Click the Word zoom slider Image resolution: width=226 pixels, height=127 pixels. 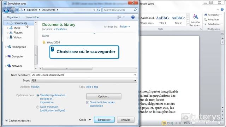pos(206,123)
